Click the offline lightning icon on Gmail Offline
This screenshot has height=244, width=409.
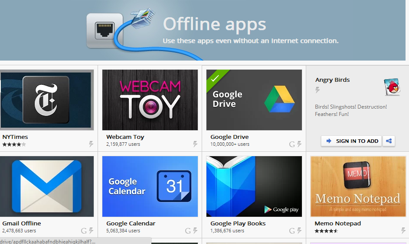91,231
